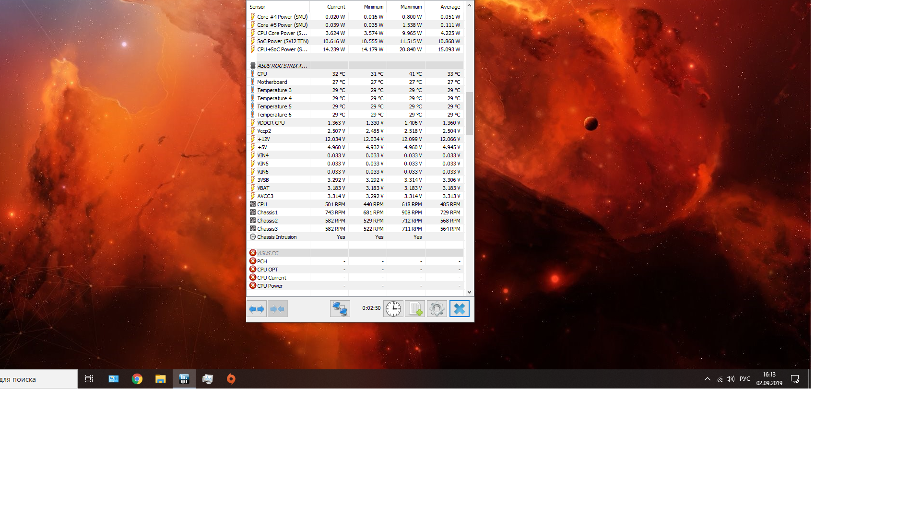Show hidden system tray icons chevron

[x=707, y=379]
